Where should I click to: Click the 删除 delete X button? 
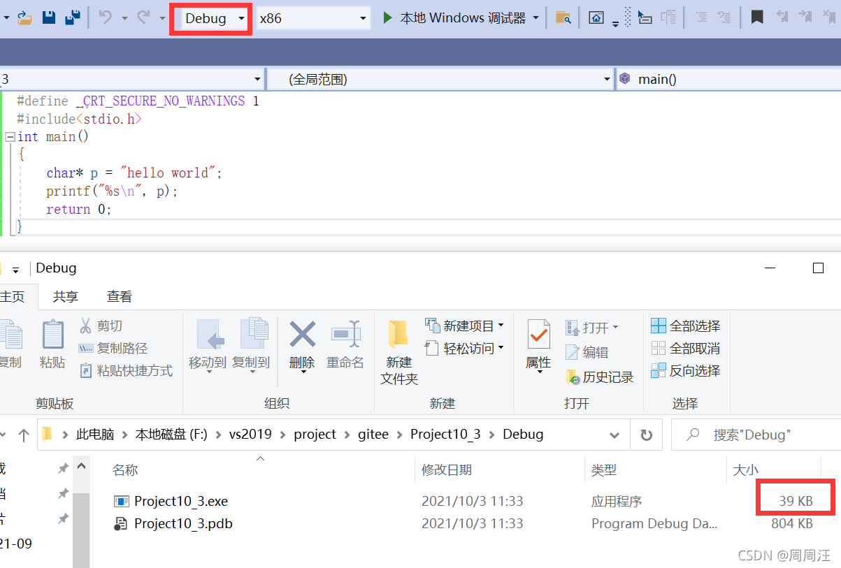click(x=302, y=345)
